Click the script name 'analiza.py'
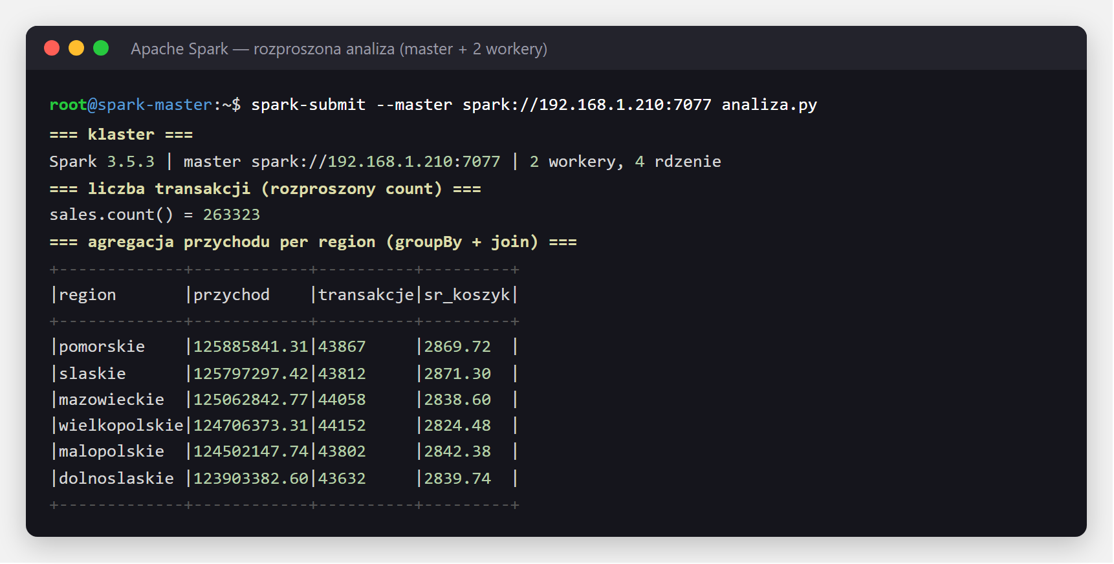The height and width of the screenshot is (564, 1114). tap(769, 105)
